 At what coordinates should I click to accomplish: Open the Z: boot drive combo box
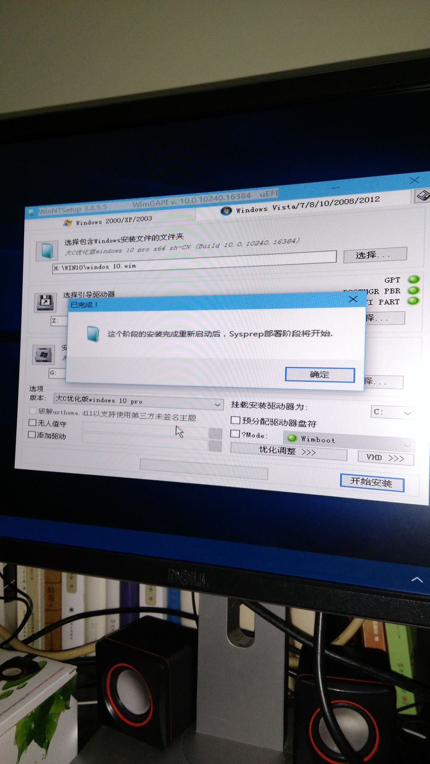click(x=59, y=321)
